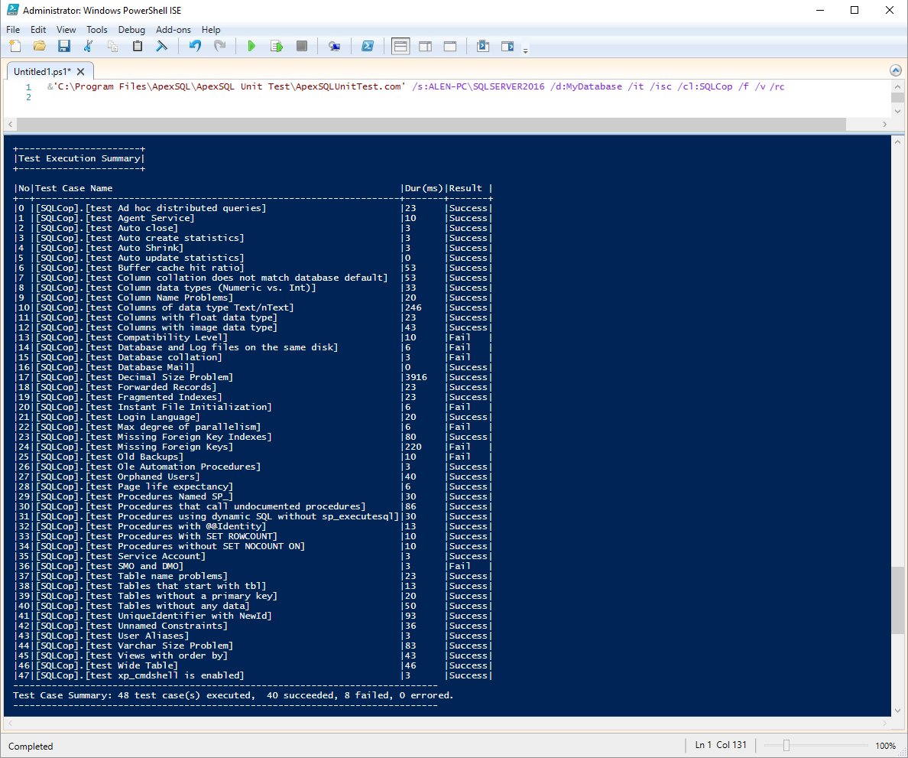Cut selection using scissors icon

pos(88,47)
